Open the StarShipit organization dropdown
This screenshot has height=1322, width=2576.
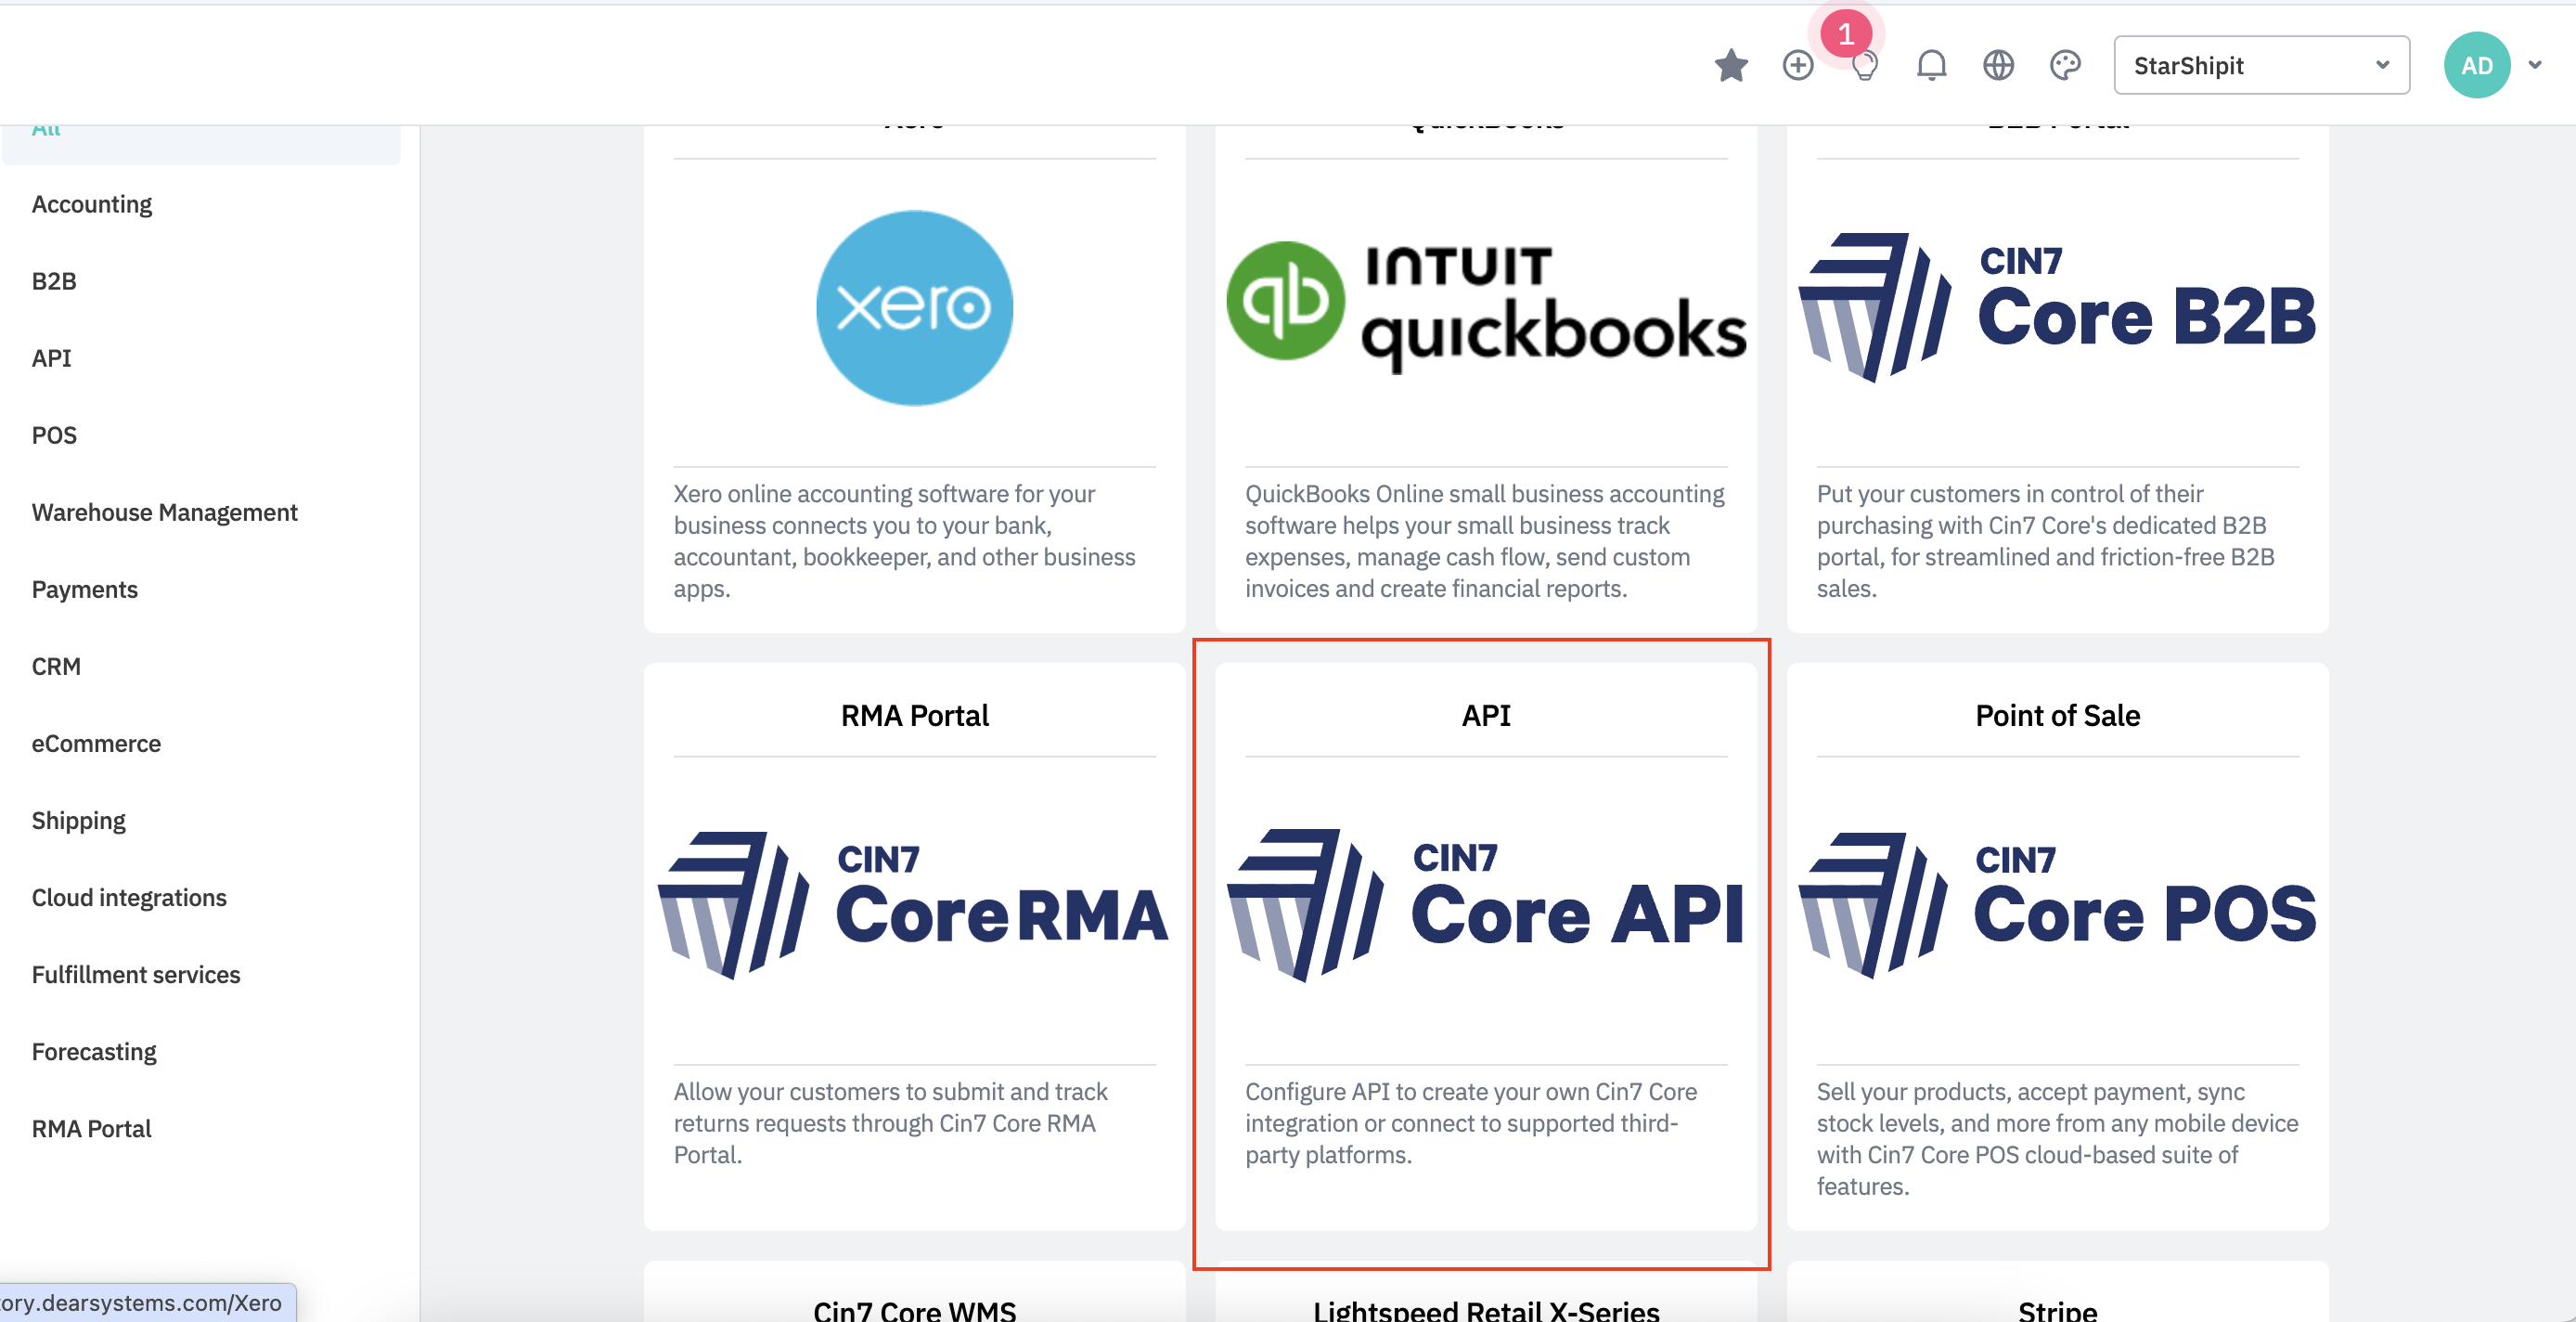click(x=2261, y=66)
